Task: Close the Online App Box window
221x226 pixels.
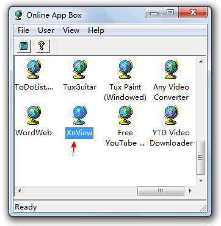Action: (193, 13)
